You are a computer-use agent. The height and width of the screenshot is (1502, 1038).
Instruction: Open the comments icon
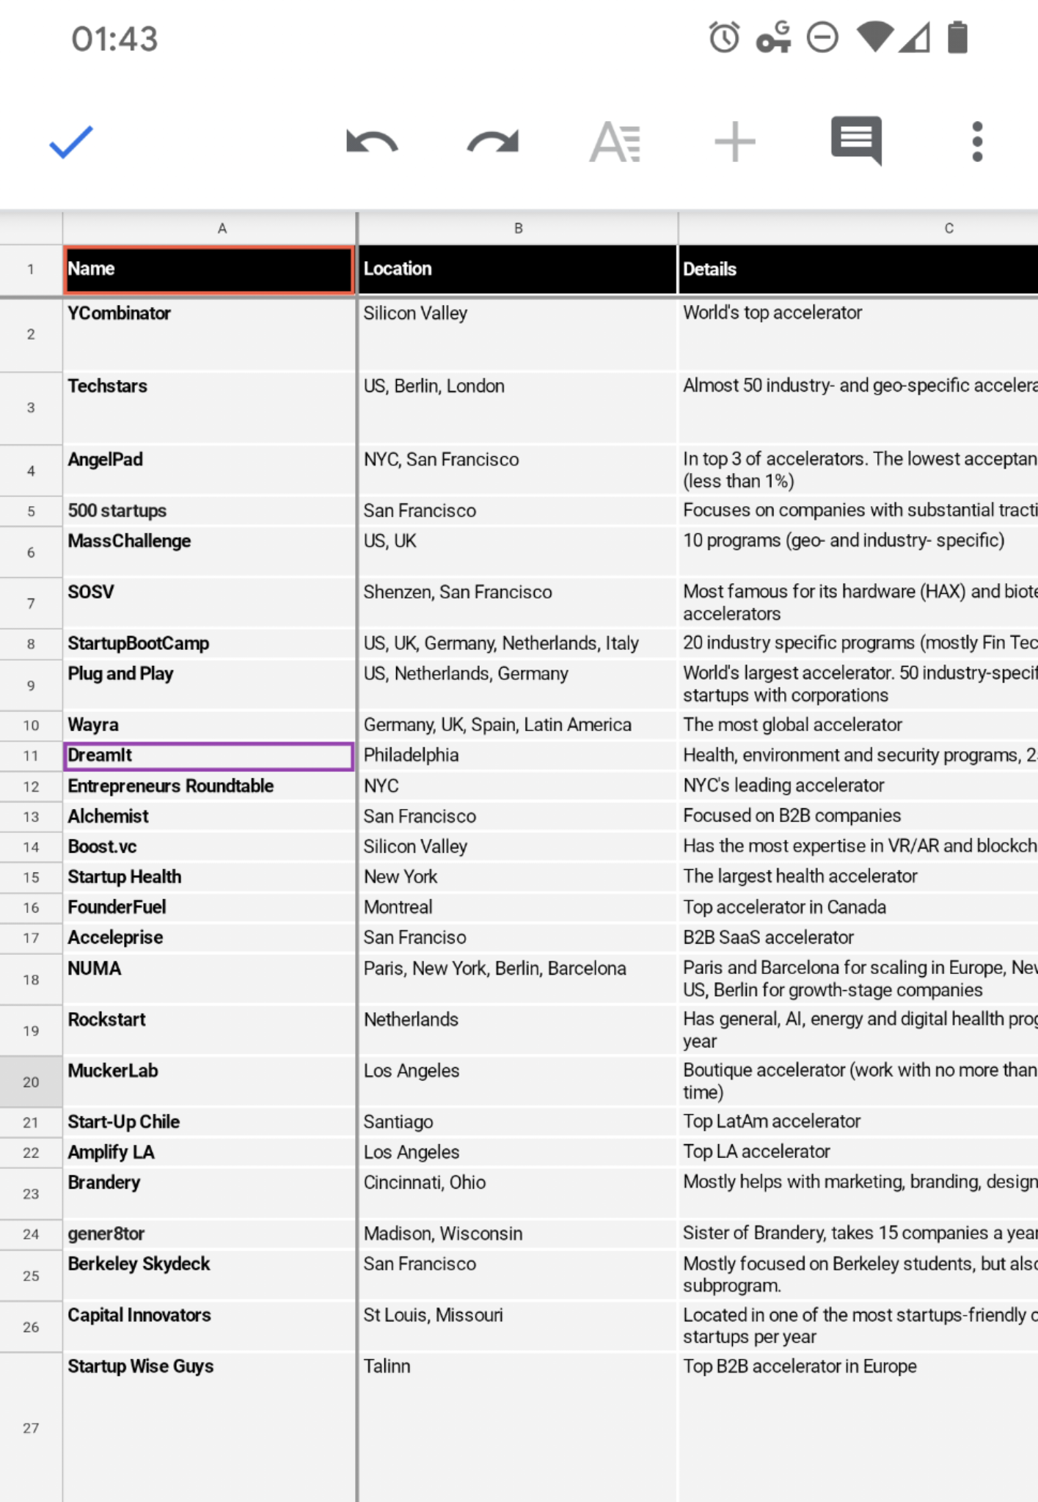[856, 140]
